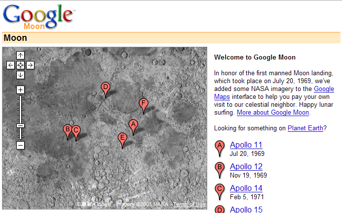
Task: Pan the map right with the arrow button
Action: point(30,65)
